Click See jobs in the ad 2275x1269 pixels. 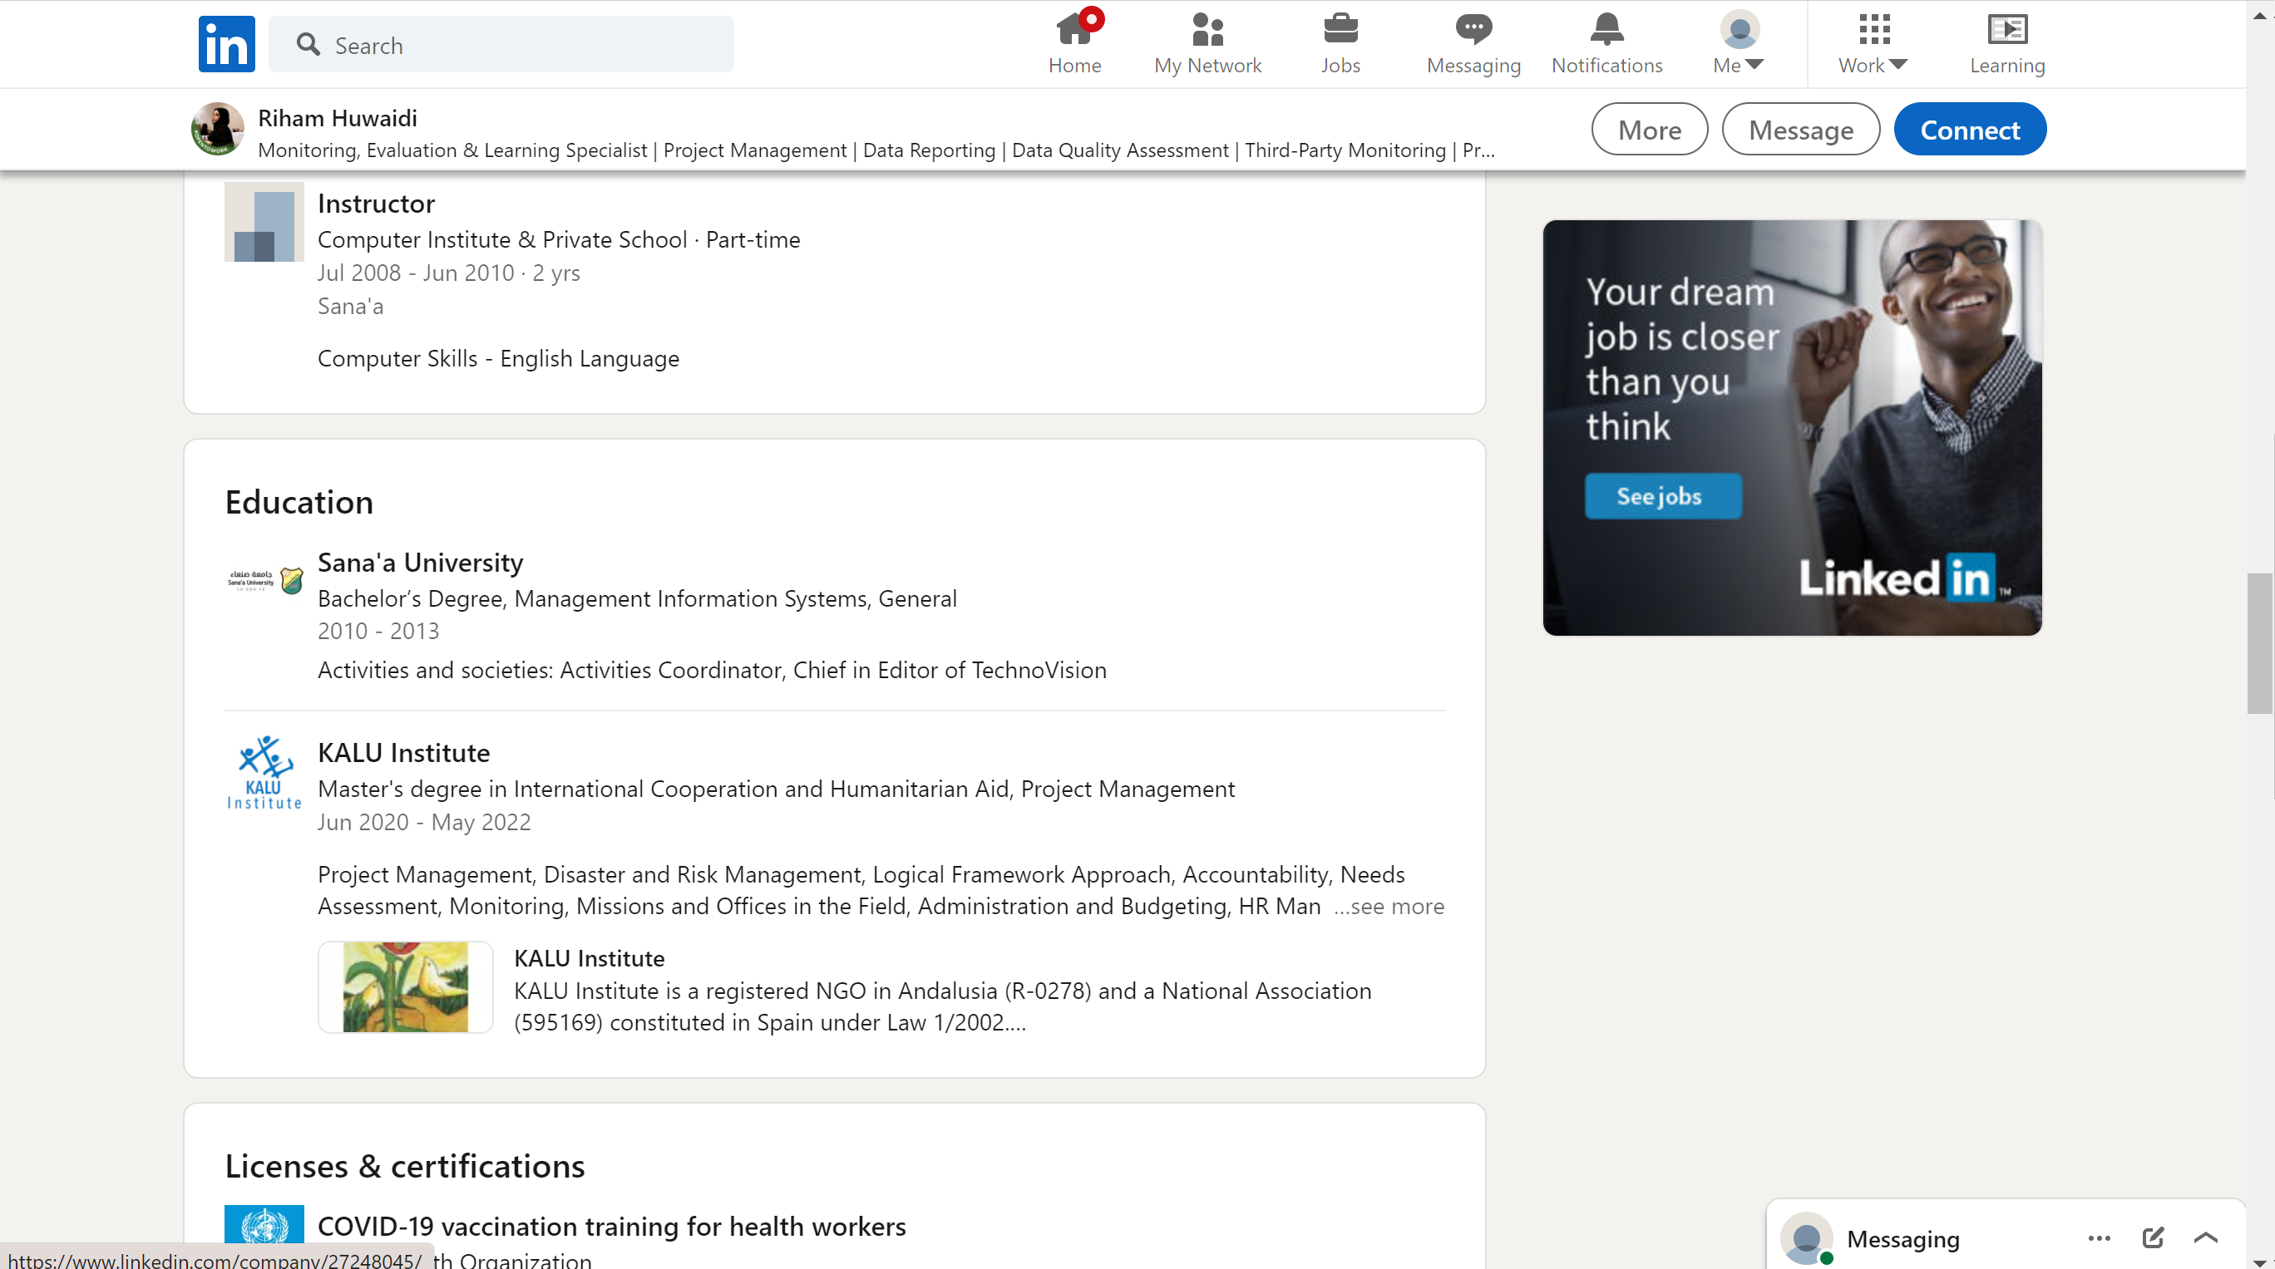click(1662, 496)
